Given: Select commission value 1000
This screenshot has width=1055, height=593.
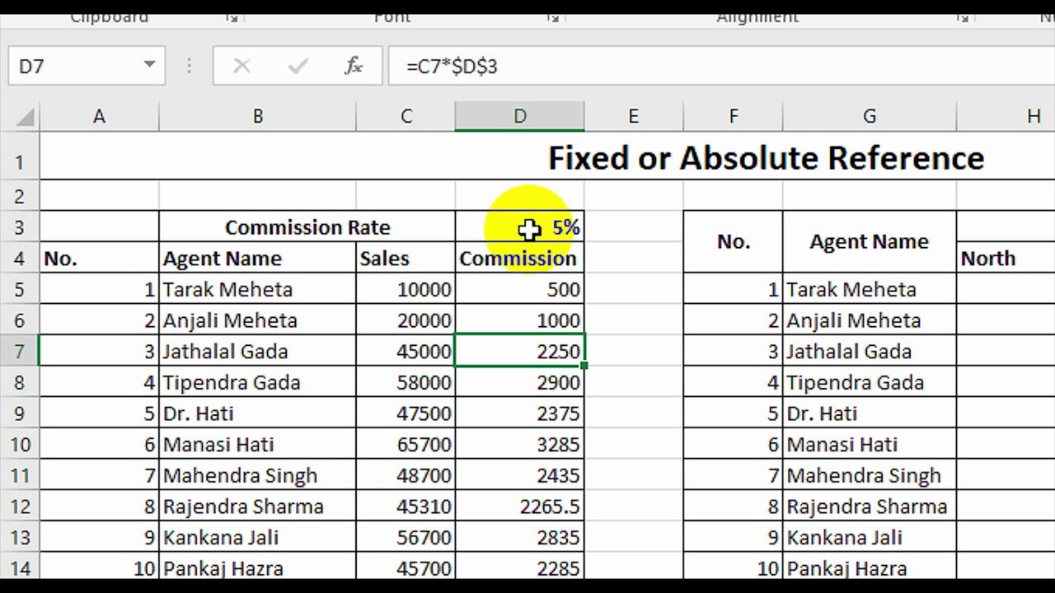Looking at the screenshot, I should tap(520, 320).
